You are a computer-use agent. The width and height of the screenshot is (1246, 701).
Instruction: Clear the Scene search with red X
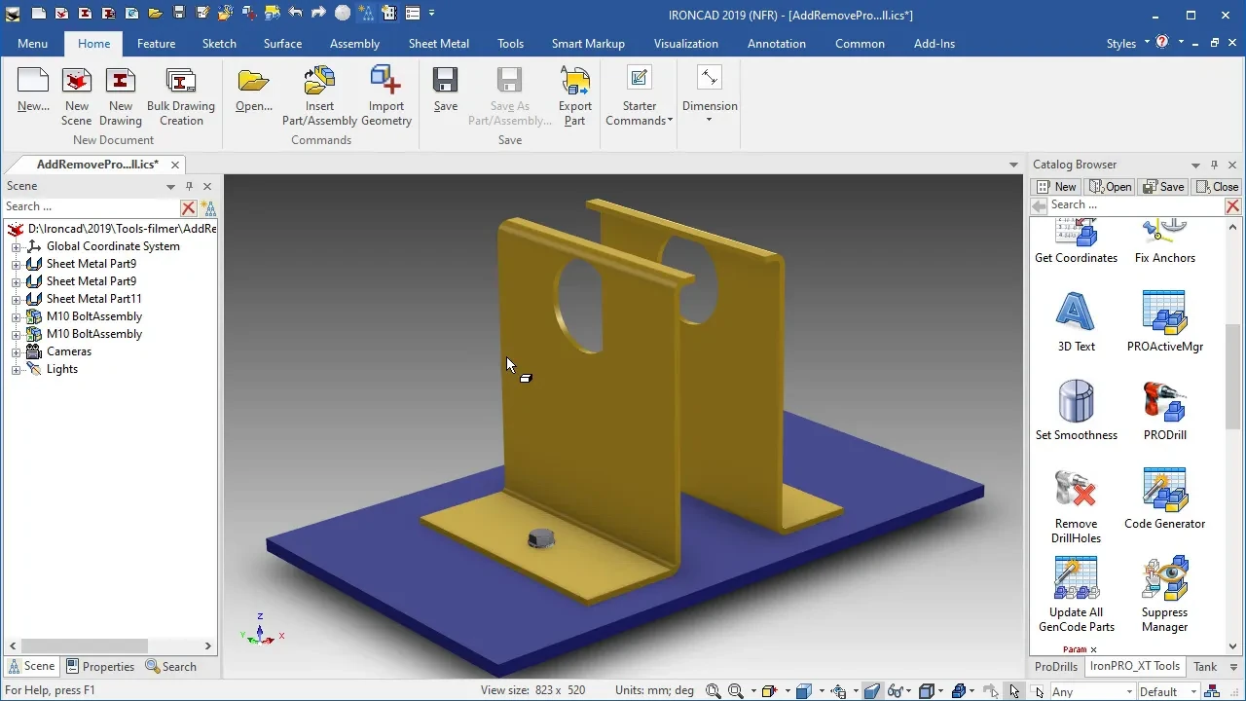tap(189, 207)
